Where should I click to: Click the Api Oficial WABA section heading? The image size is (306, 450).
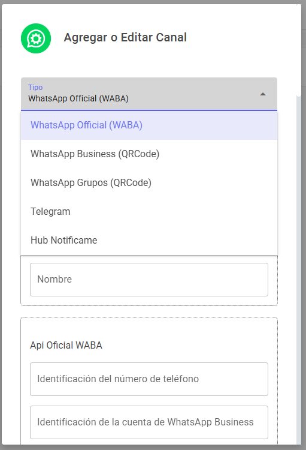pos(66,345)
